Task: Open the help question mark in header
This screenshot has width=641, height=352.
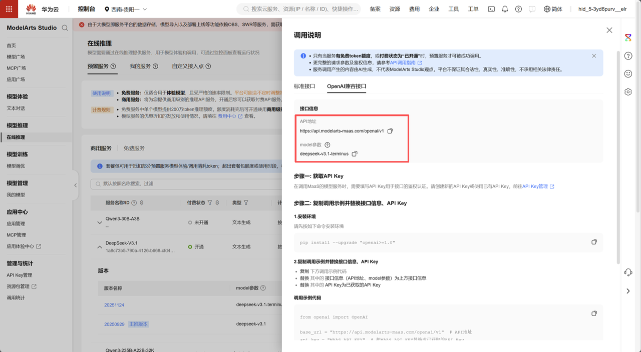Action: coord(518,9)
